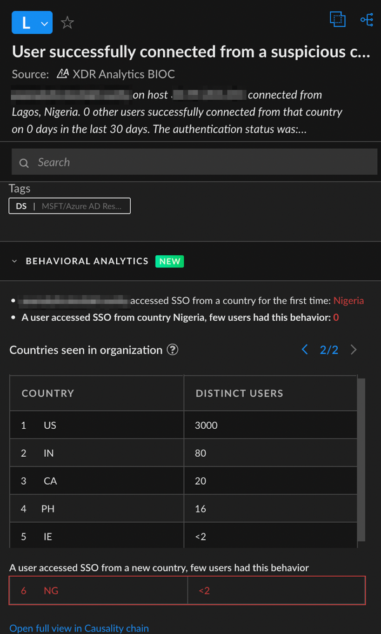Open the causality graph icon at top right
381x634 pixels.
point(366,20)
